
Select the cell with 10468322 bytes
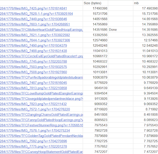(x=95, y=62)
